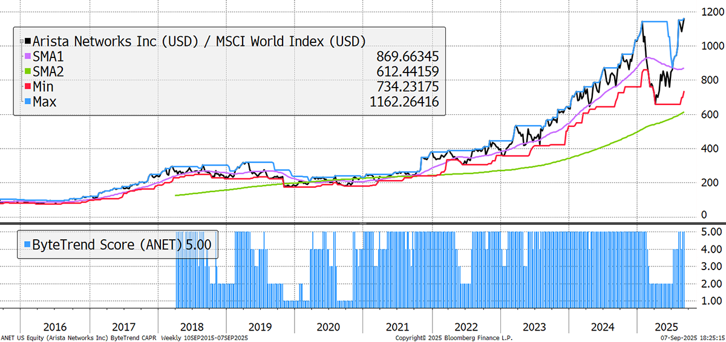The width and height of the screenshot is (726, 342).
Task: Click the SMA2 value 612.44159
Action: click(x=408, y=72)
